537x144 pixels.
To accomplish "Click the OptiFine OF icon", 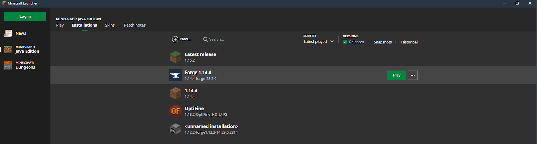I will tap(175, 111).
